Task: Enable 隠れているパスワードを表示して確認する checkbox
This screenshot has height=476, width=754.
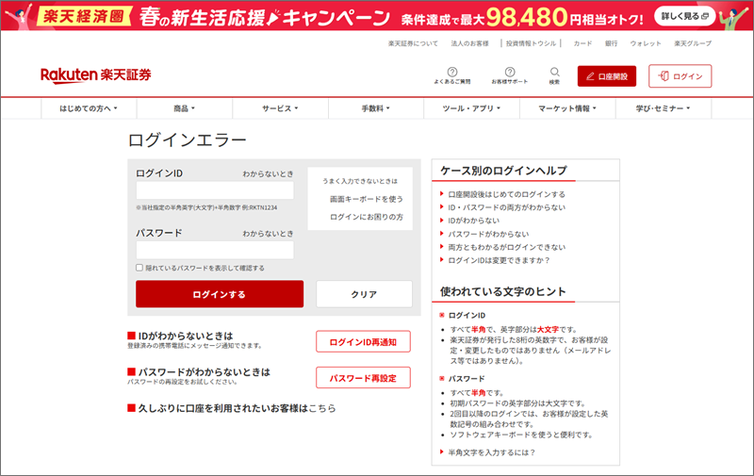Action: [x=139, y=268]
